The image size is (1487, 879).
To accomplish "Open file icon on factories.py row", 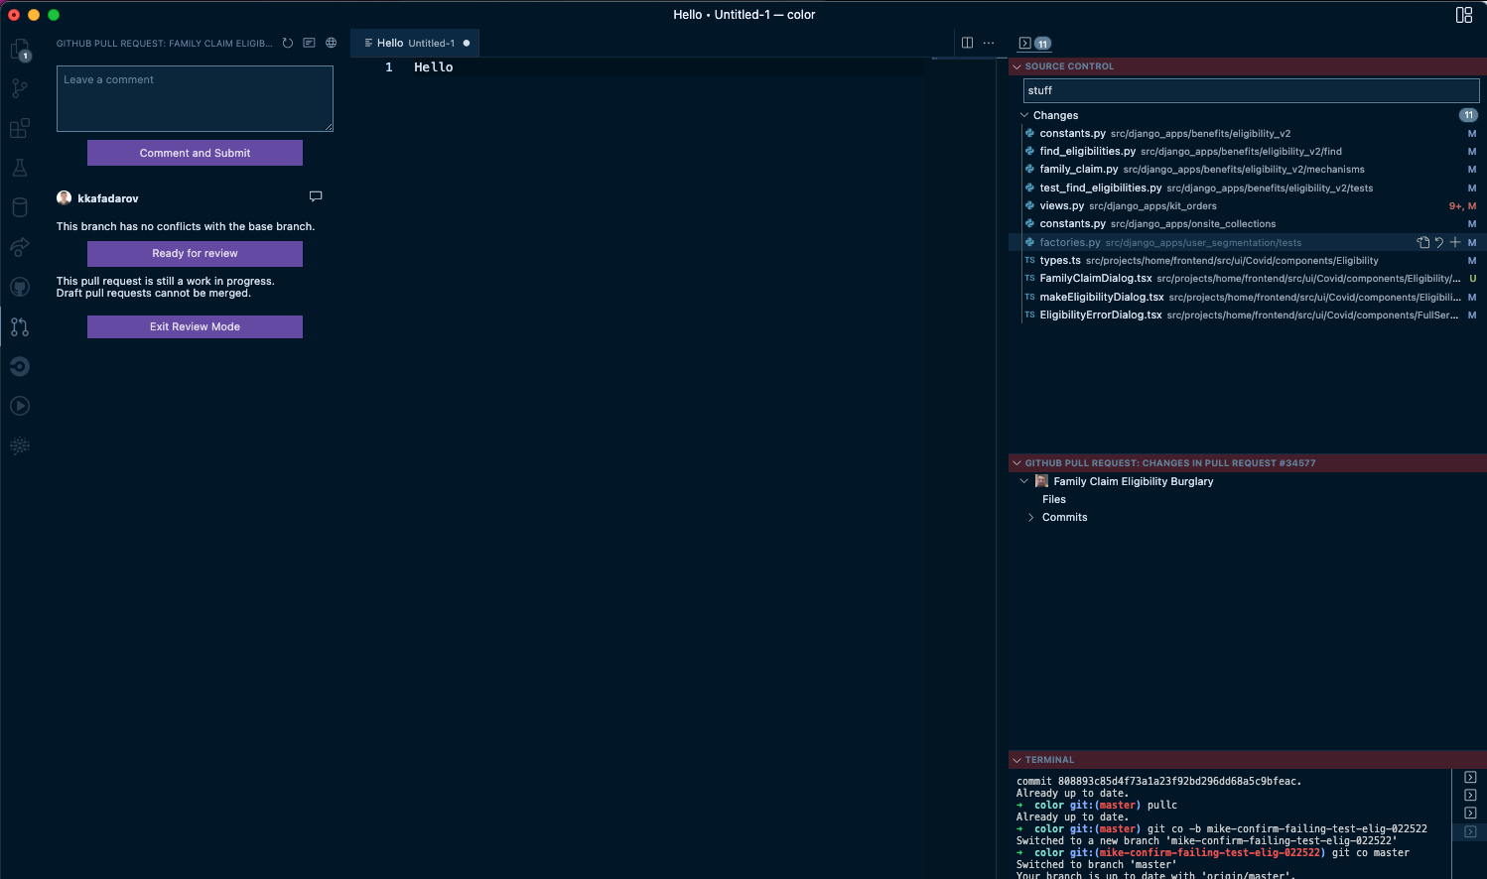I will tap(1423, 242).
